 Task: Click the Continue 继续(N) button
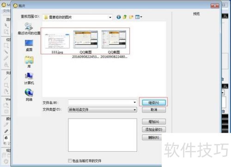[154, 103]
